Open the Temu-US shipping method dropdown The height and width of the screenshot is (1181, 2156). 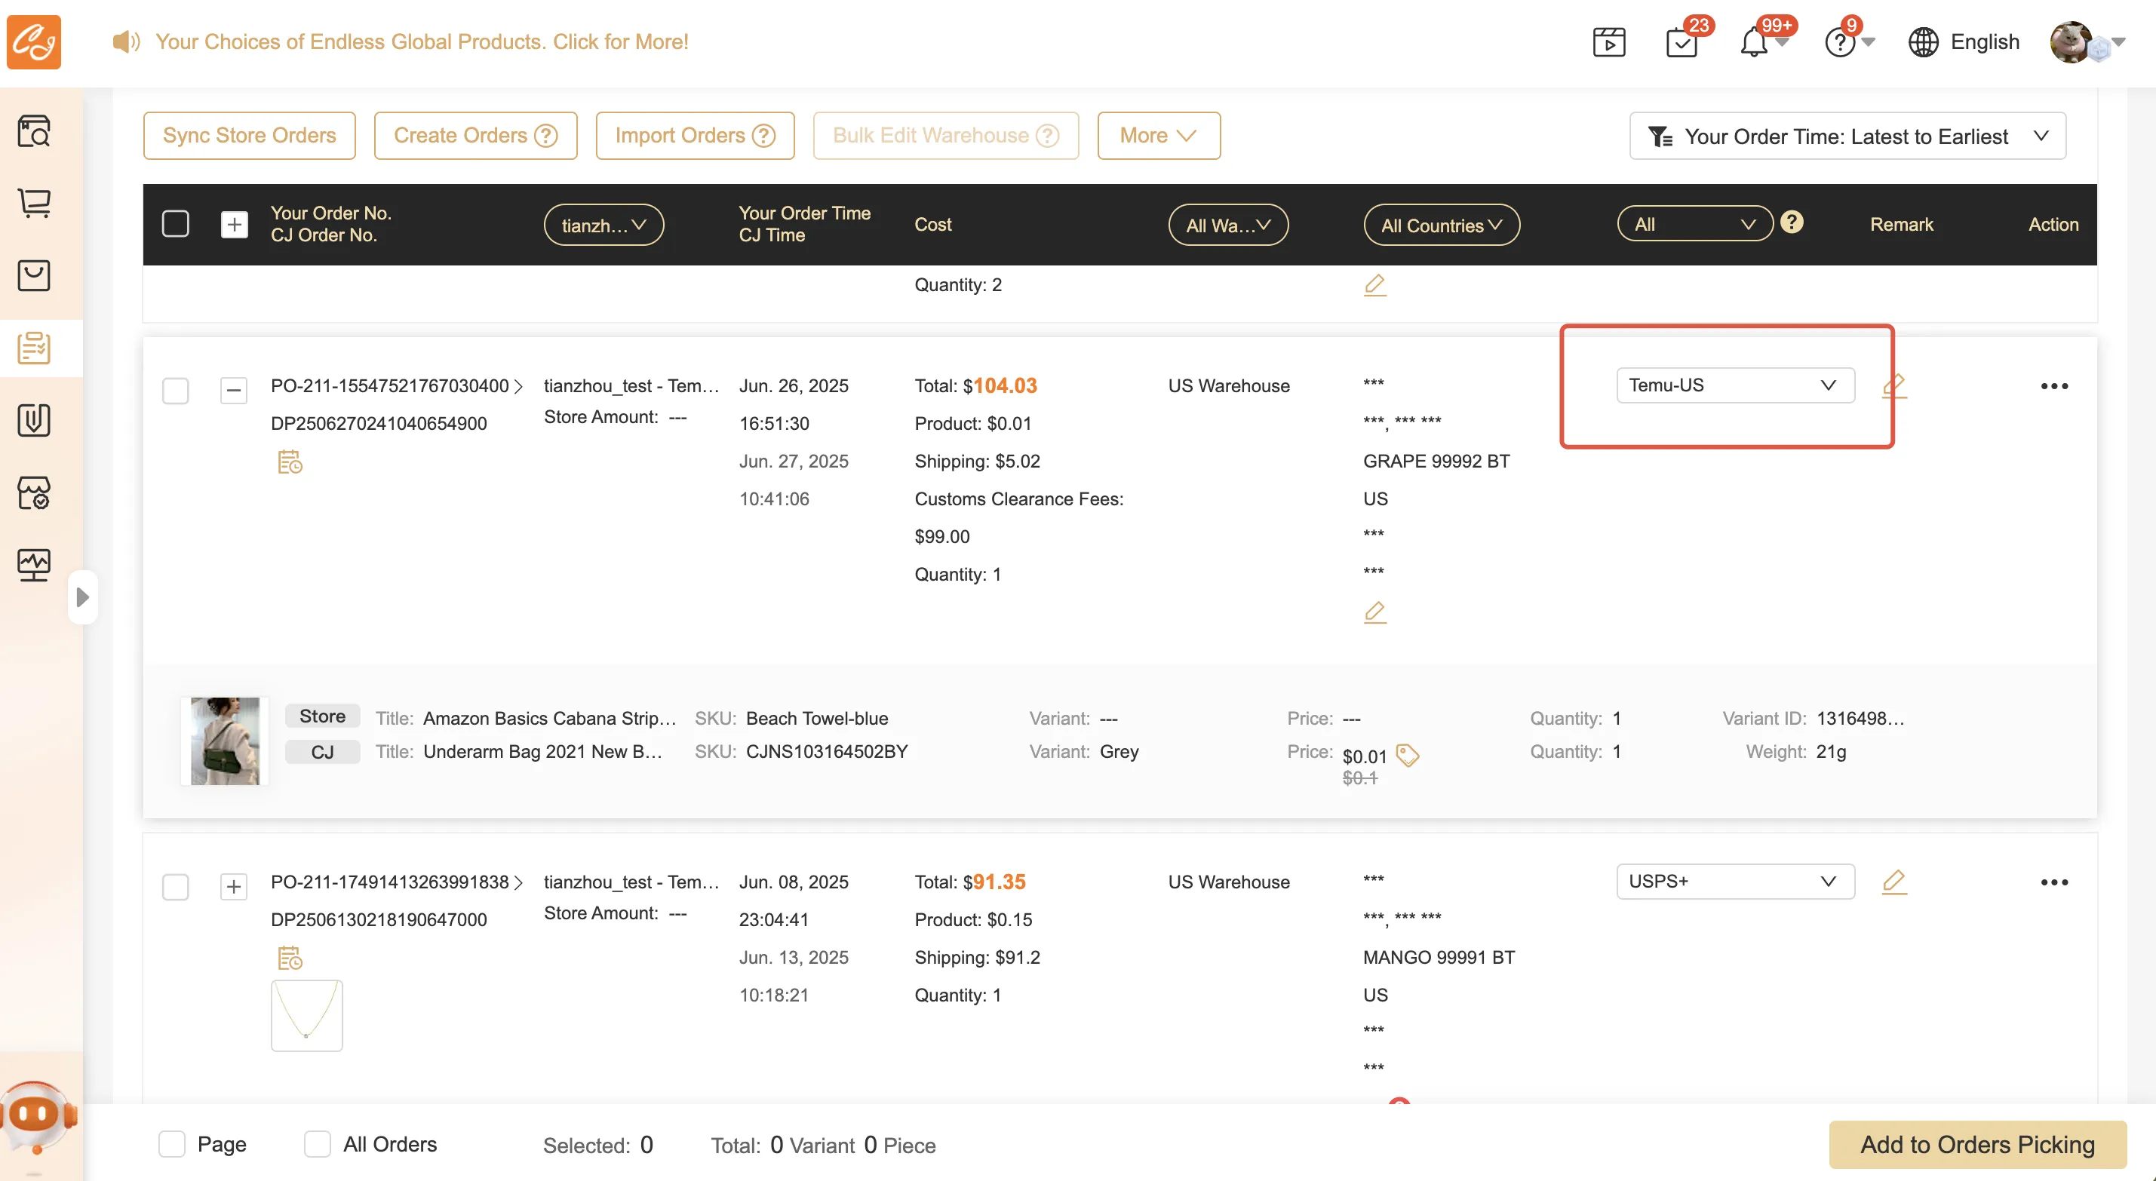(1735, 385)
